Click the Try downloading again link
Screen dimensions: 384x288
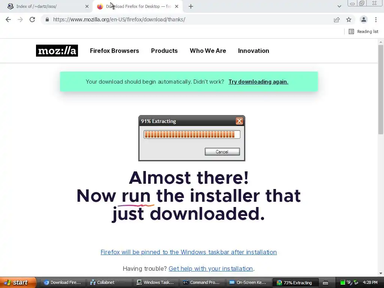(x=258, y=82)
